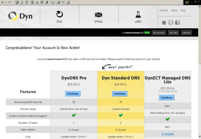Click the Dyn logo
The width and height of the screenshot is (201, 139).
pos(20,16)
